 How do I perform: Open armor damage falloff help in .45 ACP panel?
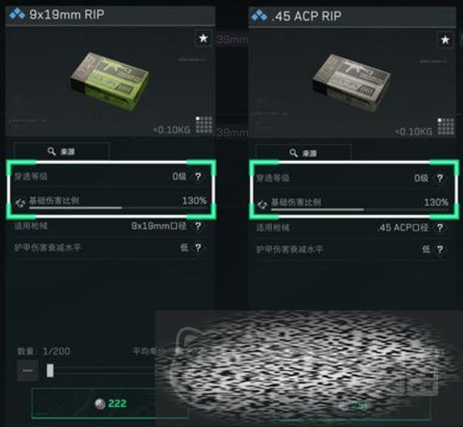pos(440,249)
